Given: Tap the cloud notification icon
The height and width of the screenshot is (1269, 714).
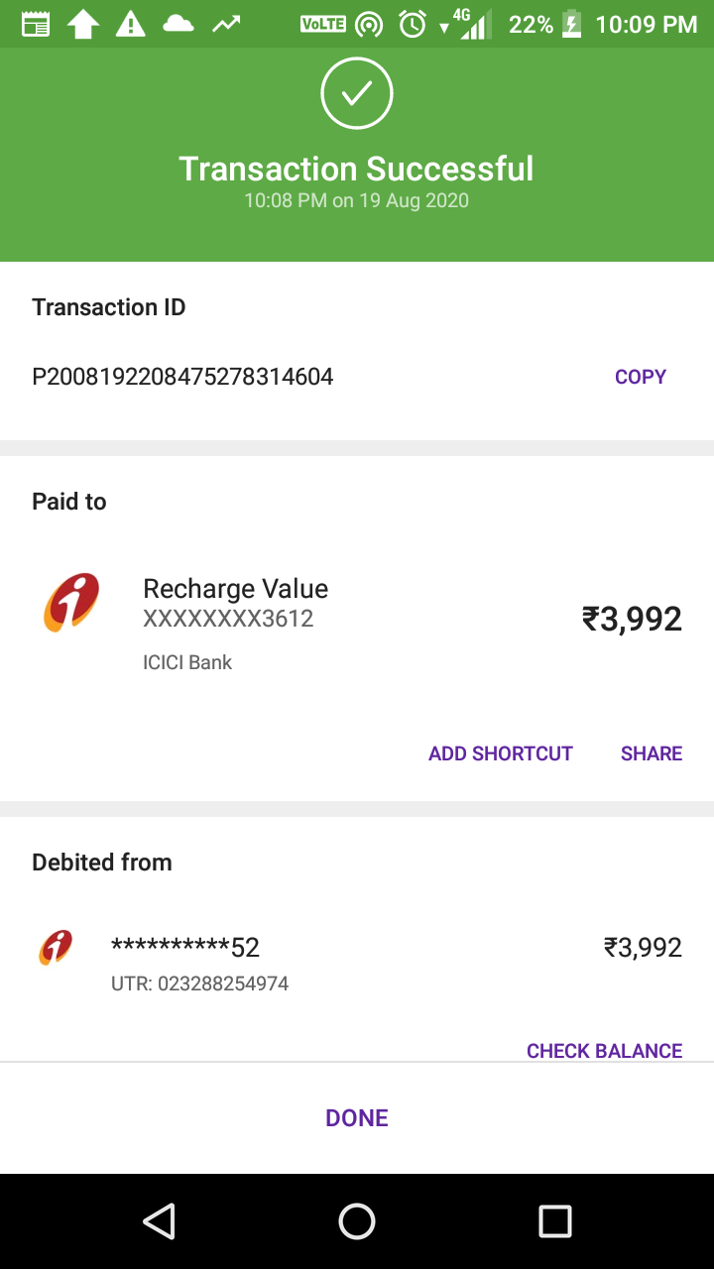Looking at the screenshot, I should (x=178, y=24).
